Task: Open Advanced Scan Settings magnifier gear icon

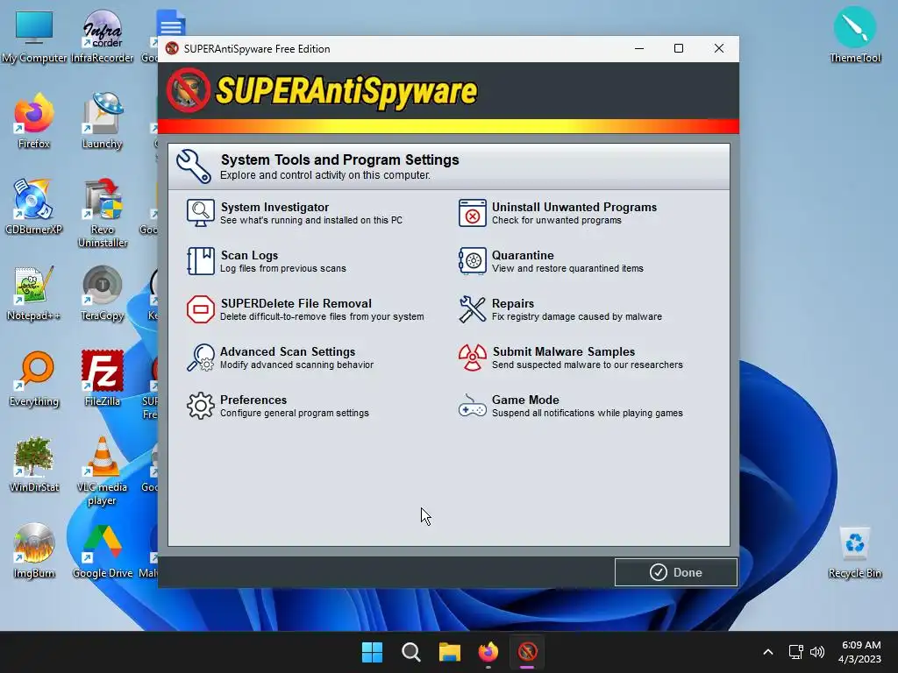Action: click(x=201, y=358)
